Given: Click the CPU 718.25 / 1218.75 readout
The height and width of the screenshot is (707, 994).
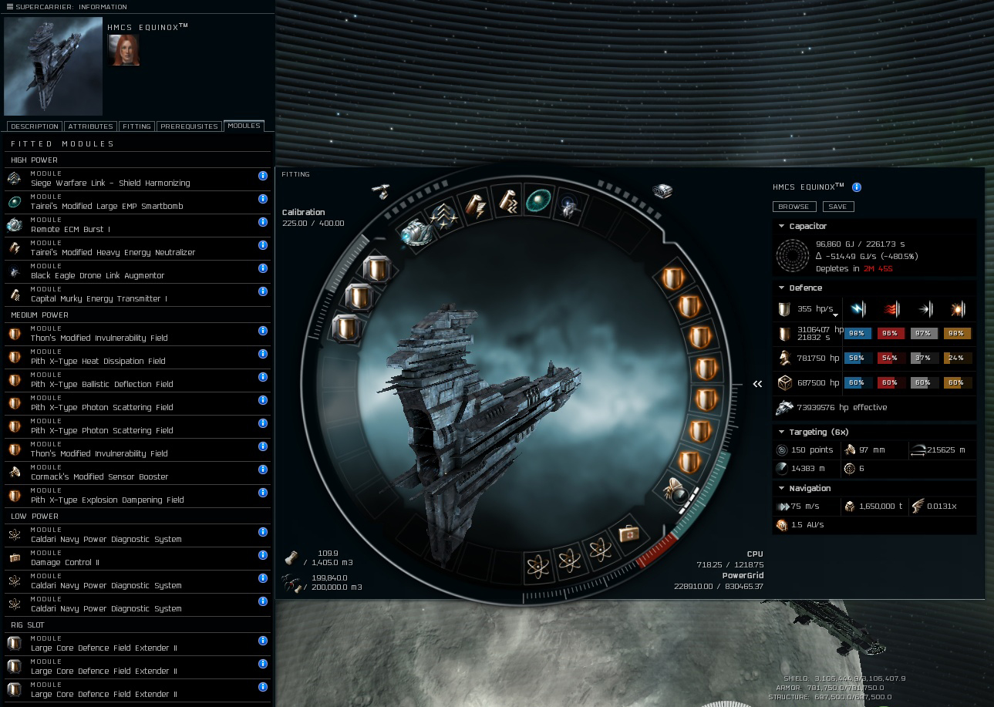Looking at the screenshot, I should (730, 560).
